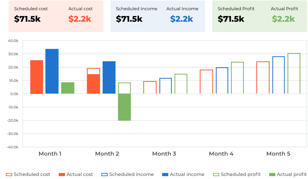Select the Month 5 scheduled income bar
This screenshot has width=308, height=179.
click(279, 75)
